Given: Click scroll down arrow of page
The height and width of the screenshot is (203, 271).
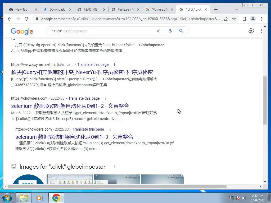Looking at the screenshot, I should [265, 182].
